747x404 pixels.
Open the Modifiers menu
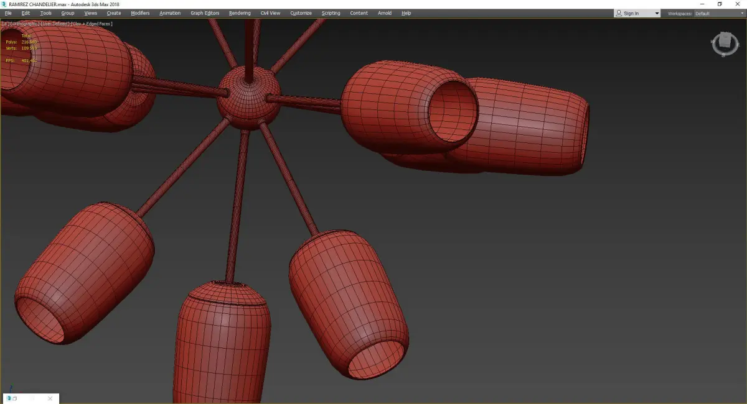(140, 13)
